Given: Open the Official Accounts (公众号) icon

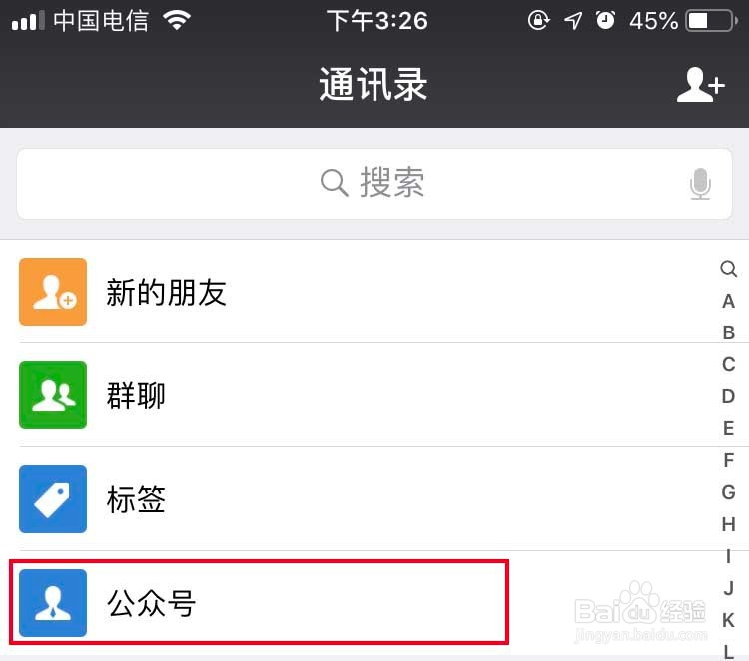Looking at the screenshot, I should 53,603.
